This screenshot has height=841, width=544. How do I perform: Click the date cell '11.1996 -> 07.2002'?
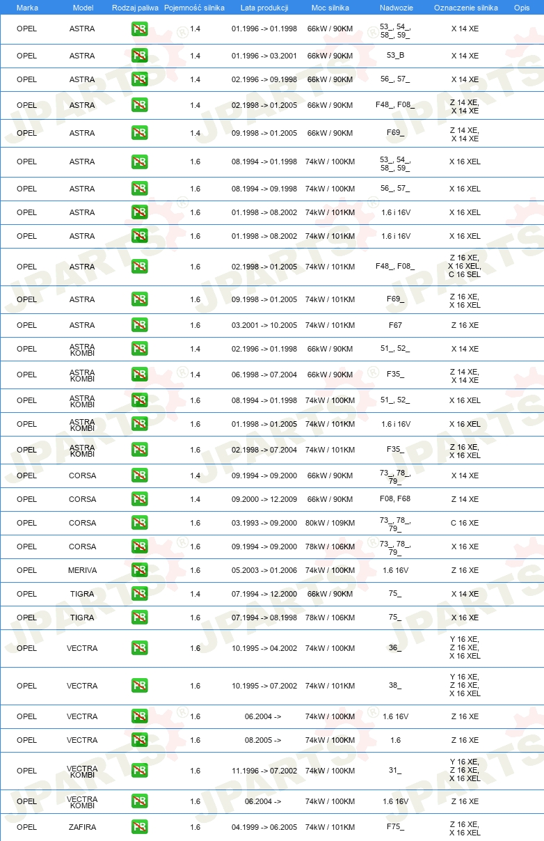point(264,771)
